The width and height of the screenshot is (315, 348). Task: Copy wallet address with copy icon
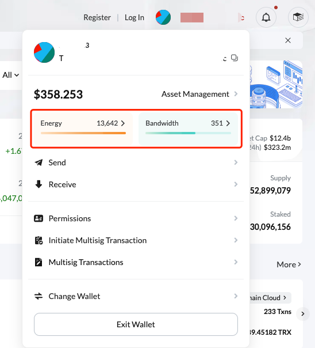tap(235, 58)
